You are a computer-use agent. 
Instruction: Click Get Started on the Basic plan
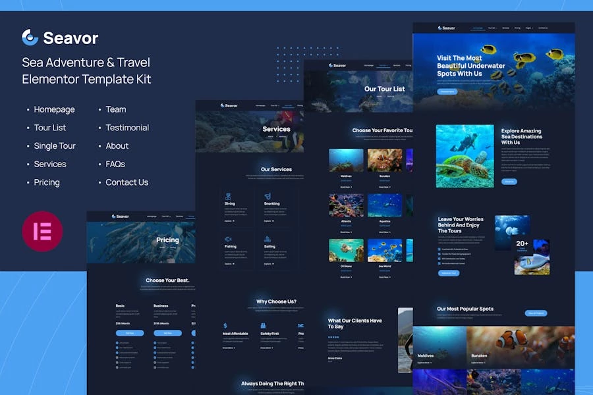pos(130,333)
